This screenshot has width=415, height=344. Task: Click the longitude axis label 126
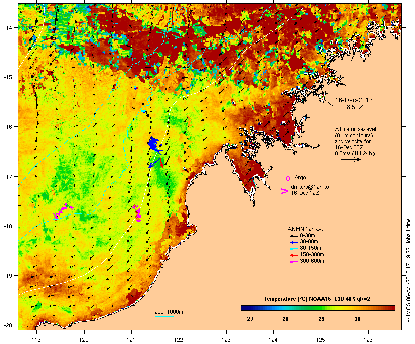point(368,340)
